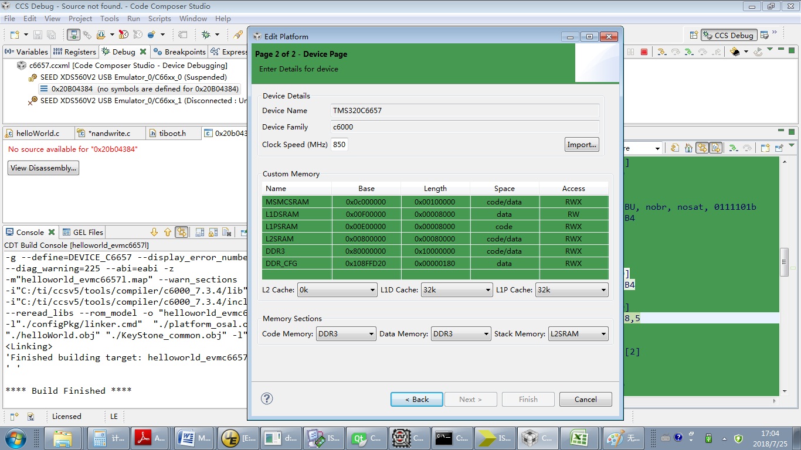Click the Disassembly refresh view icon
This screenshot has height=450, width=801.
[x=674, y=148]
